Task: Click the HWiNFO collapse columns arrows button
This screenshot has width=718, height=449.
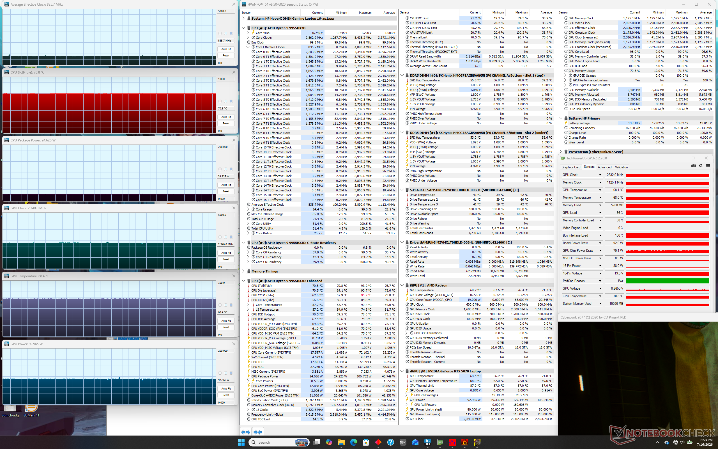Action: click(x=258, y=432)
